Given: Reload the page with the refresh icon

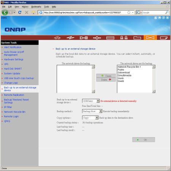Looking at the screenshot, I should [x=20, y=13].
